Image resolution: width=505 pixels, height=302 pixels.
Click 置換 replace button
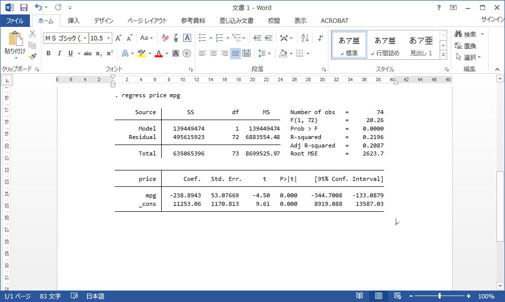466,46
